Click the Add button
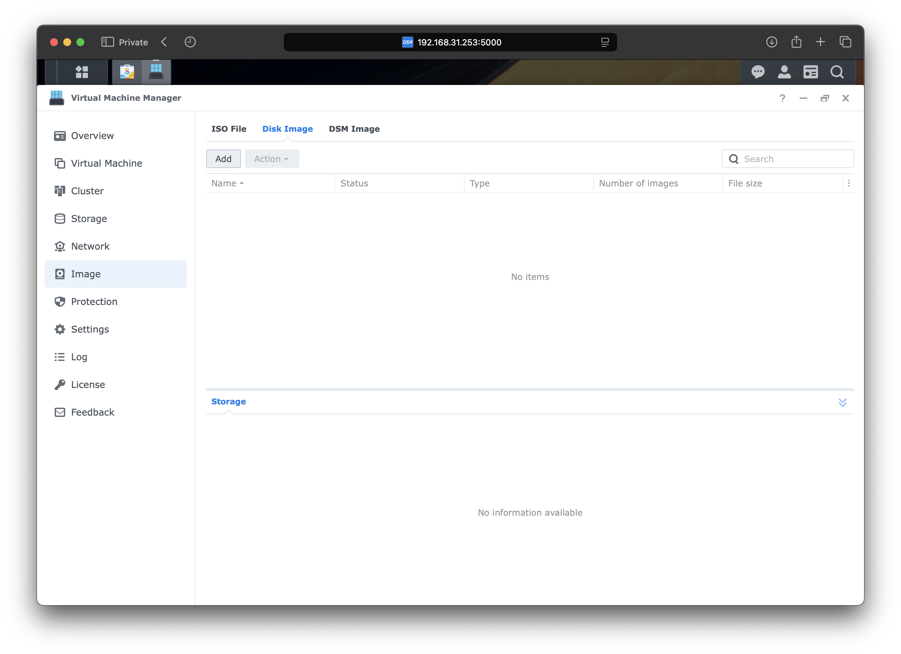 223,159
